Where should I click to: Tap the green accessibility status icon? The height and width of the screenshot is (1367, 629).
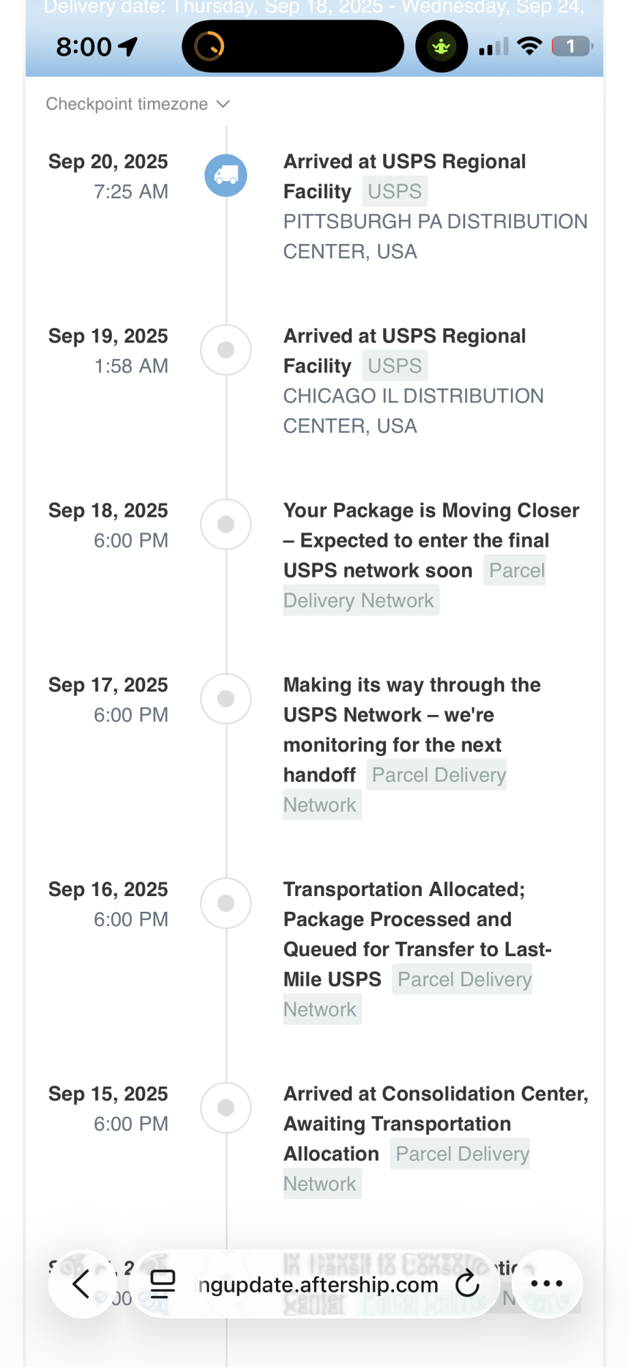coord(441,46)
